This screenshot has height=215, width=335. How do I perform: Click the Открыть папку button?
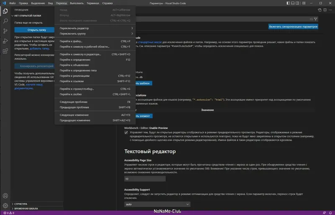click(x=35, y=30)
